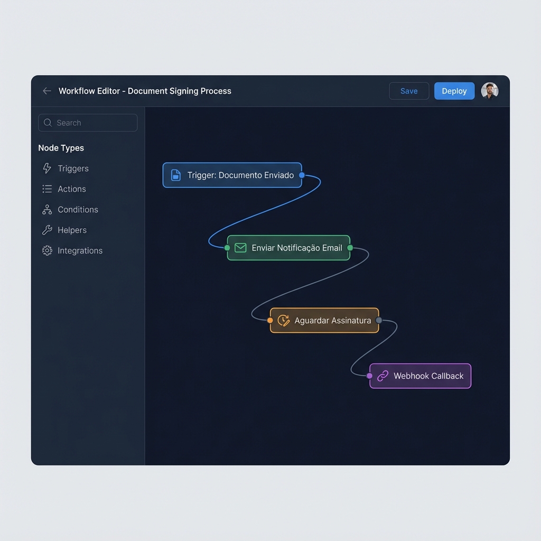Click the link chain icon in webhook node
The height and width of the screenshot is (541, 541).
point(383,376)
